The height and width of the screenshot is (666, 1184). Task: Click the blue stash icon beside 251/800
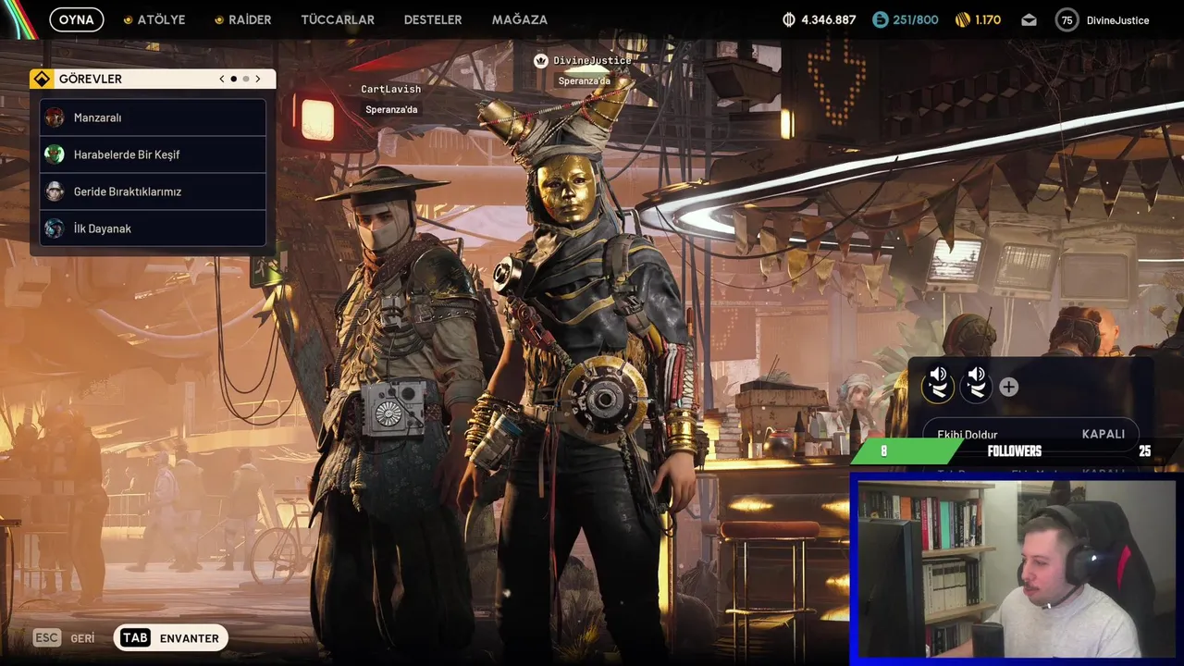pos(881,19)
